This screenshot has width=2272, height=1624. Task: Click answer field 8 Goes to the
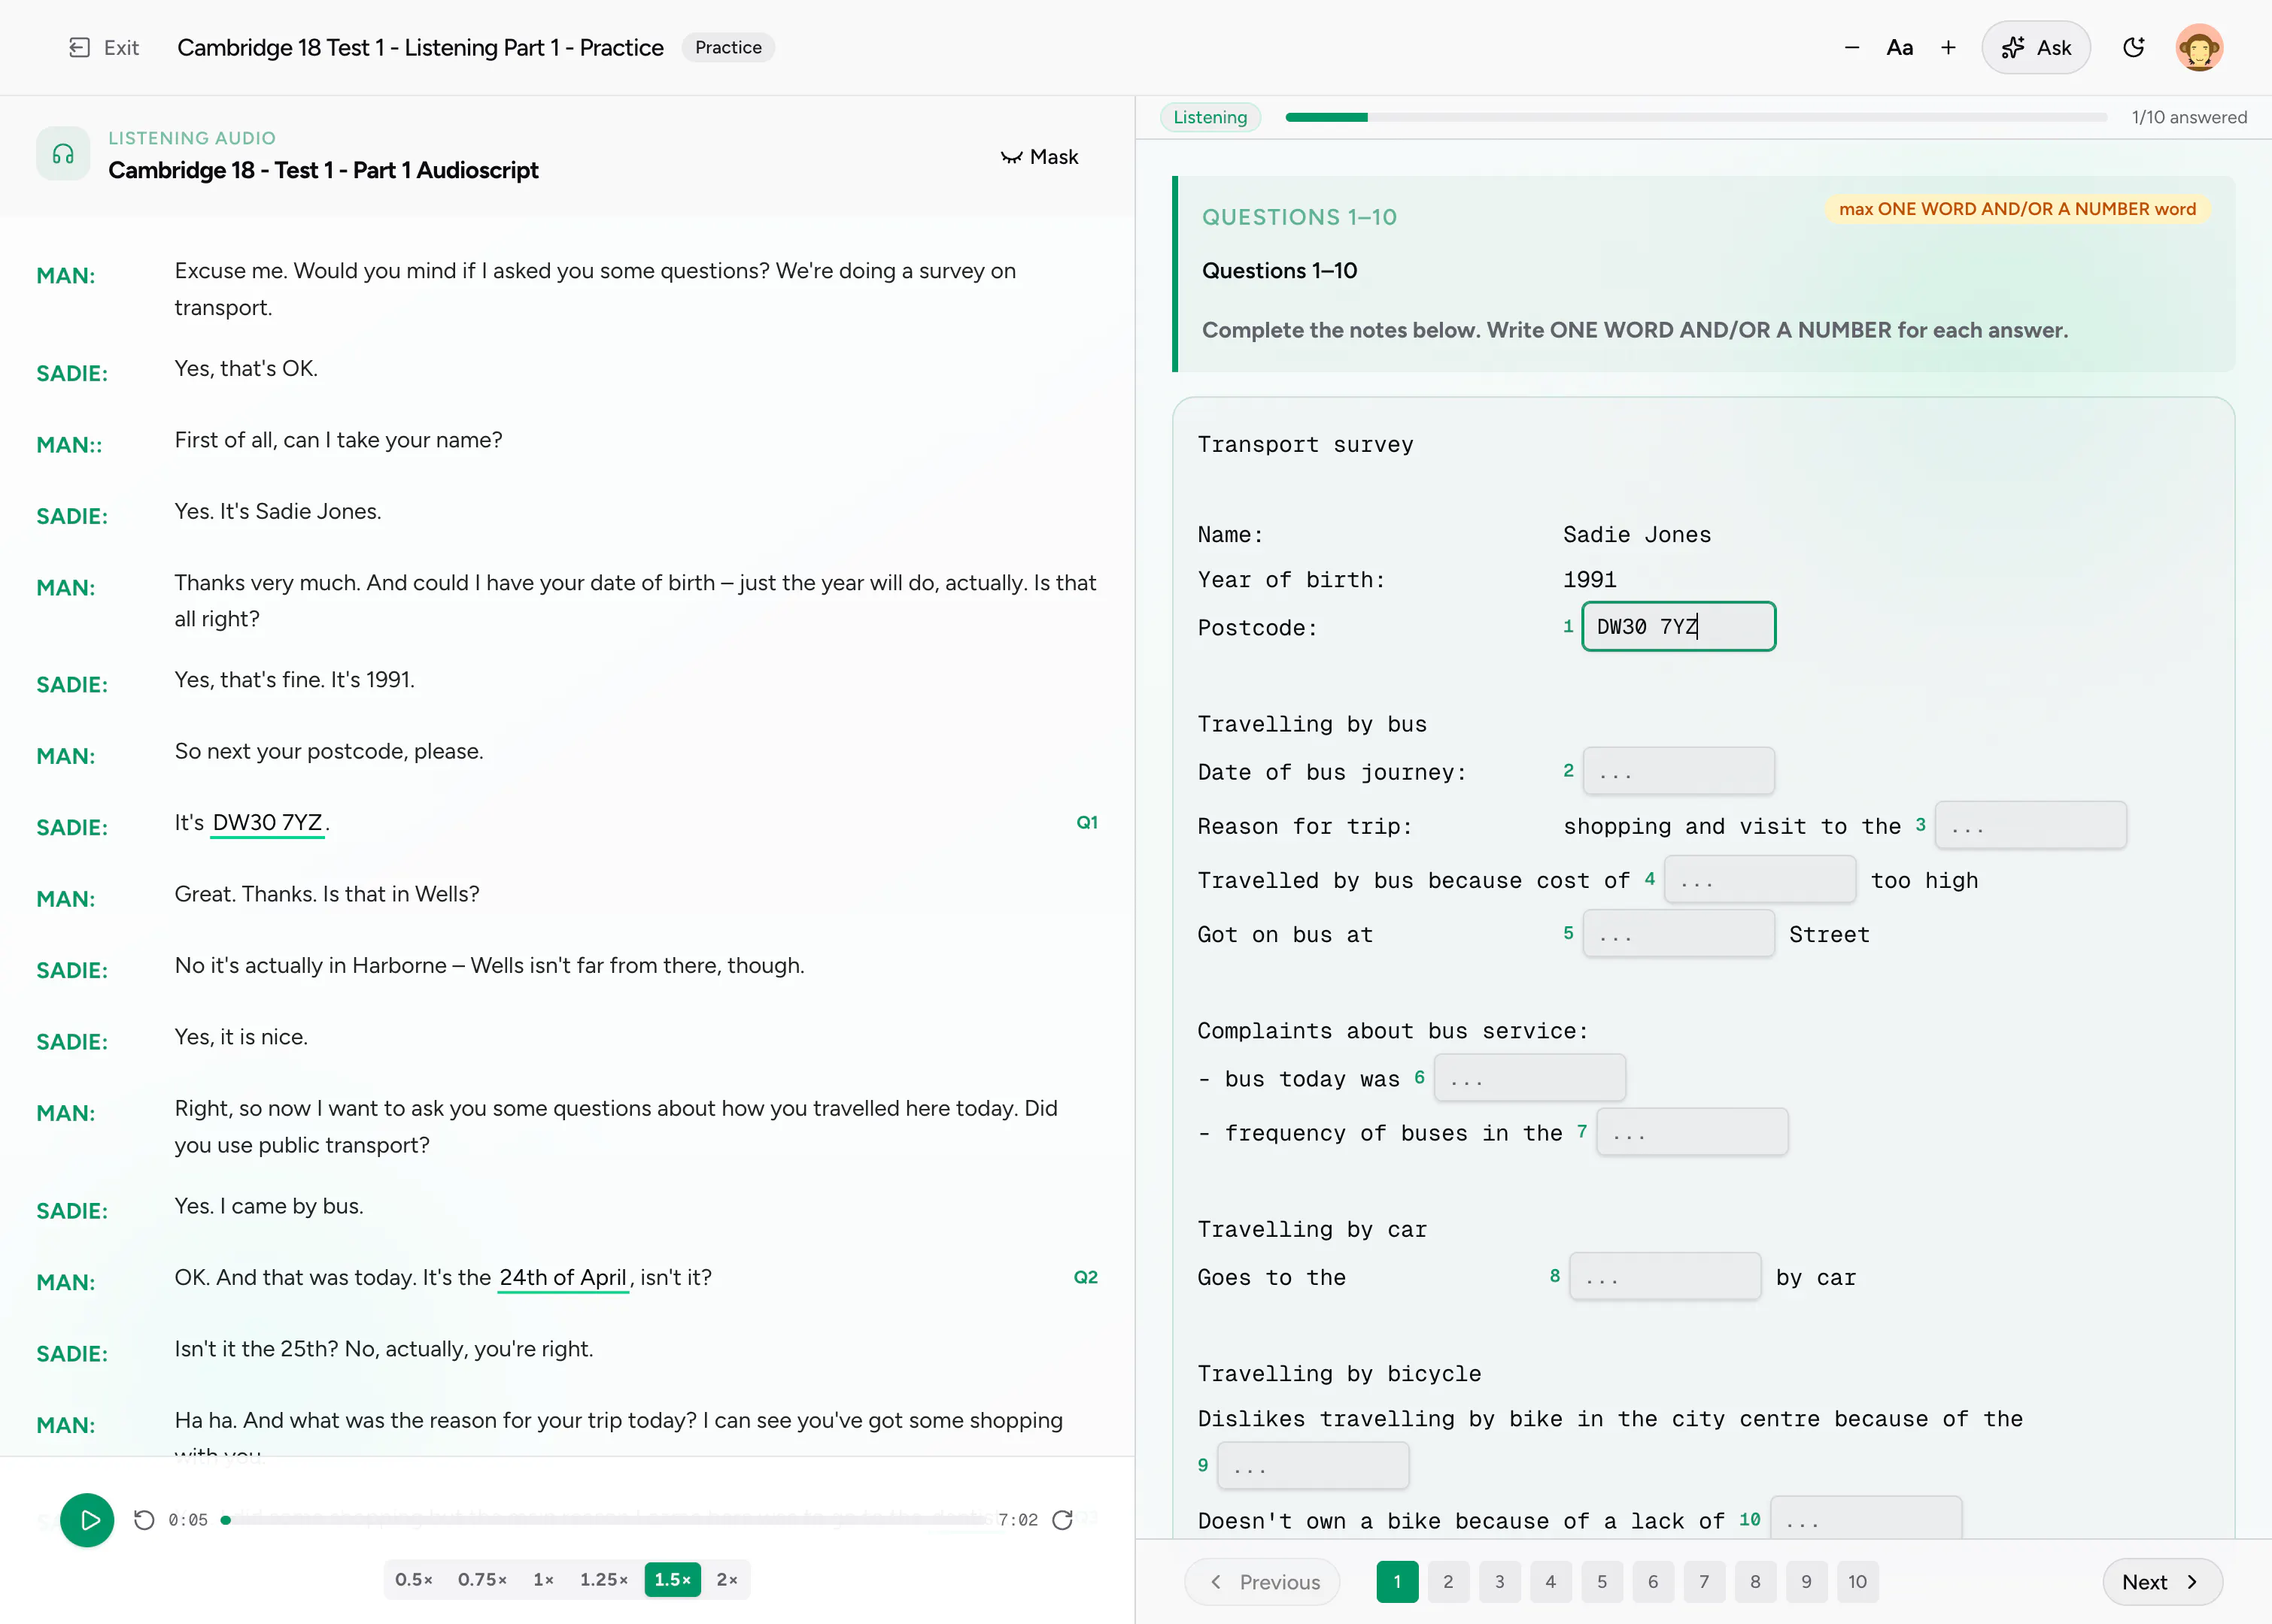click(1666, 1277)
